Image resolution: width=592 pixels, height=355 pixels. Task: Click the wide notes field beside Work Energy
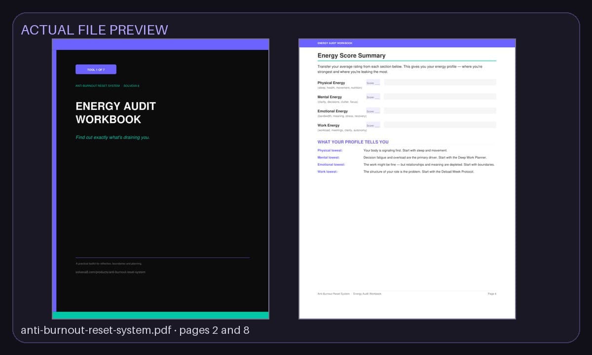(x=440, y=125)
